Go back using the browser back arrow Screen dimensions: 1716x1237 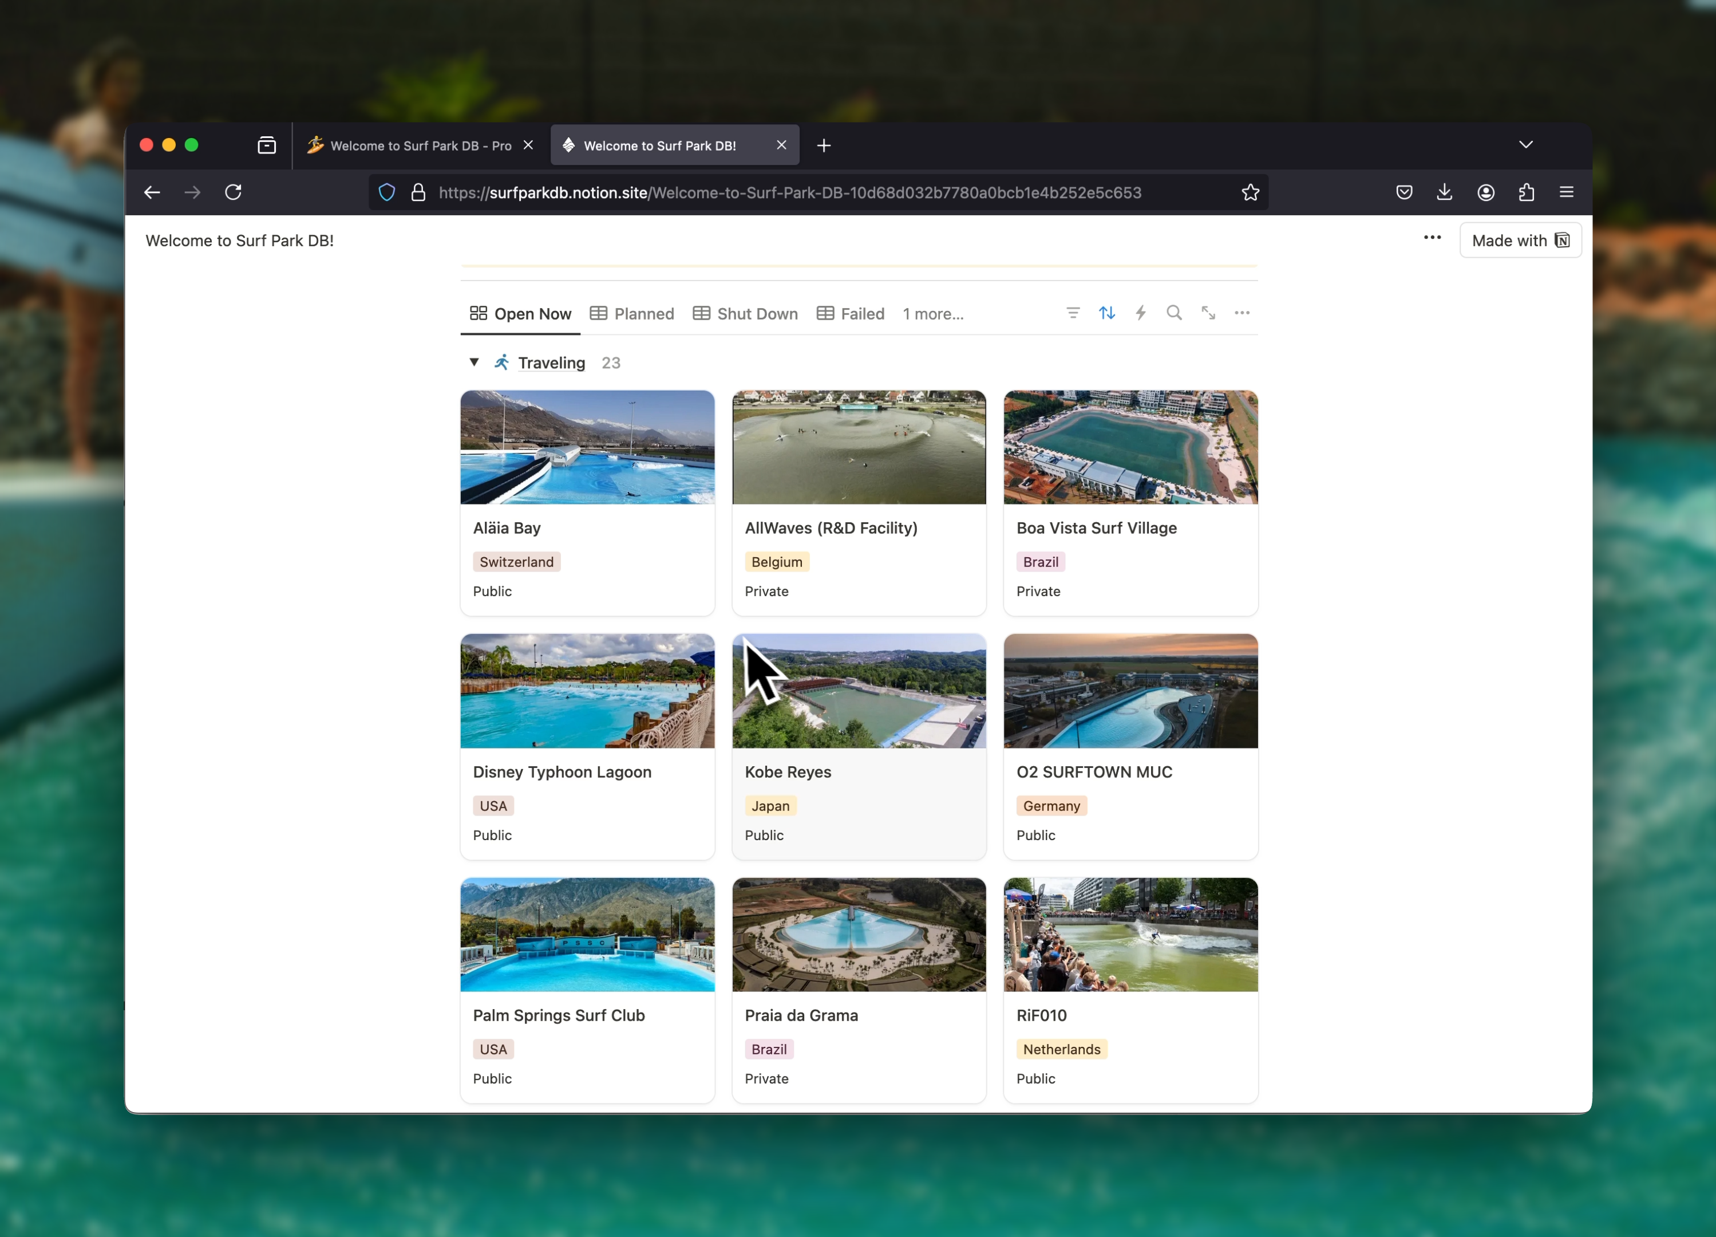click(152, 192)
